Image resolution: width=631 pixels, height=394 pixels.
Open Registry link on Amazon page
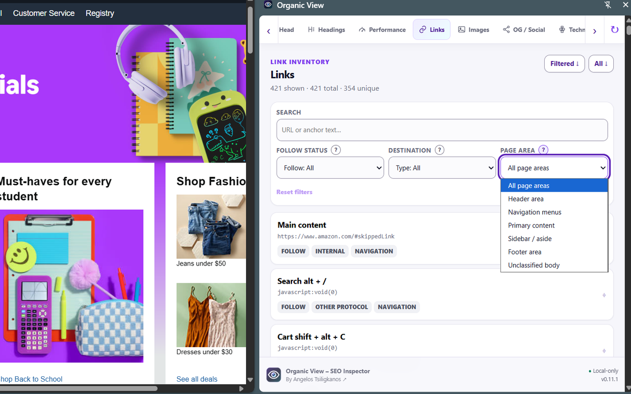(100, 13)
